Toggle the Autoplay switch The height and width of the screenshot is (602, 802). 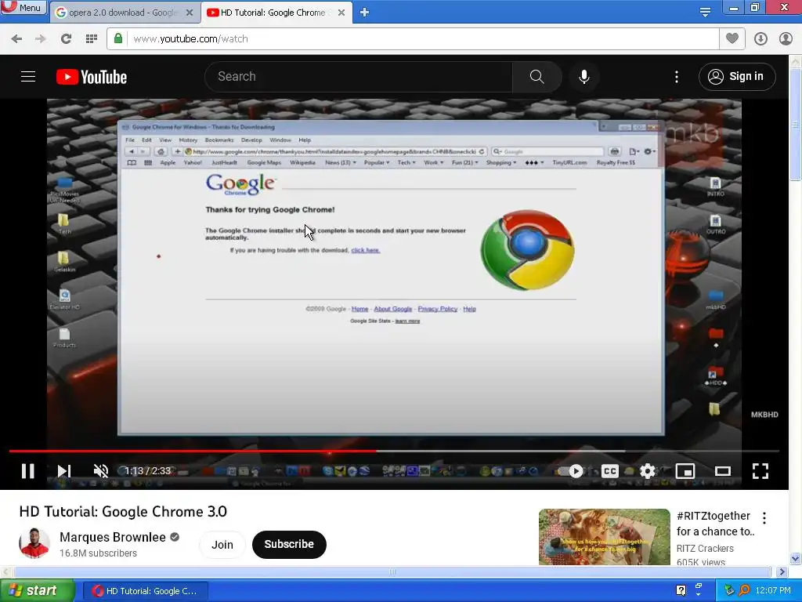571,471
